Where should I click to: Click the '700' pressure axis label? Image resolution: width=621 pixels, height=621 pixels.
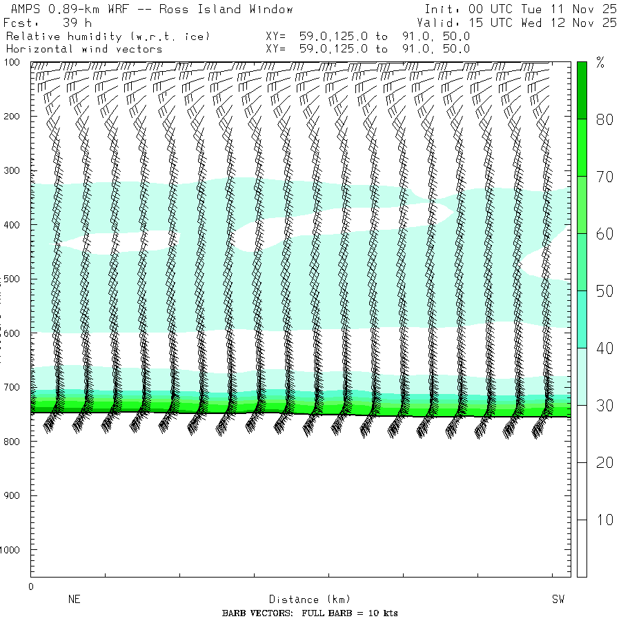pyautogui.click(x=12, y=387)
